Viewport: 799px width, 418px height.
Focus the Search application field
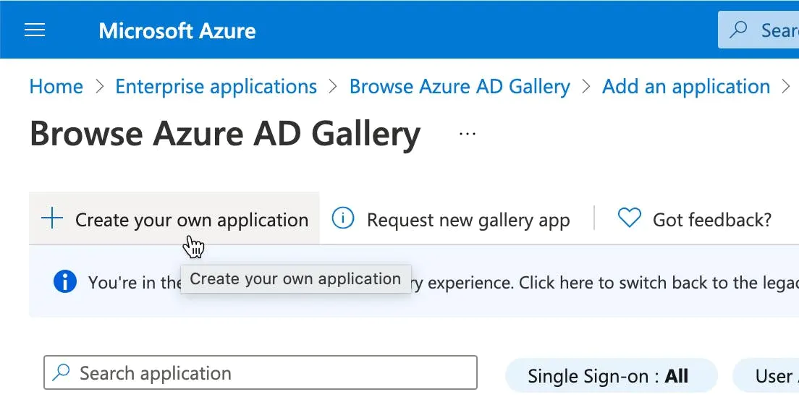click(x=261, y=372)
